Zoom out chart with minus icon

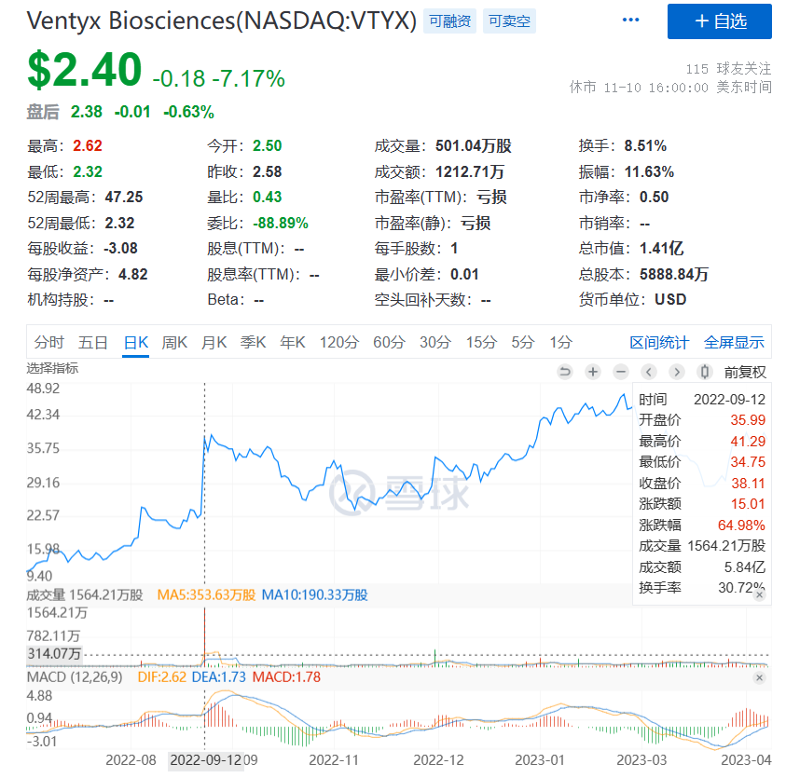[621, 372]
